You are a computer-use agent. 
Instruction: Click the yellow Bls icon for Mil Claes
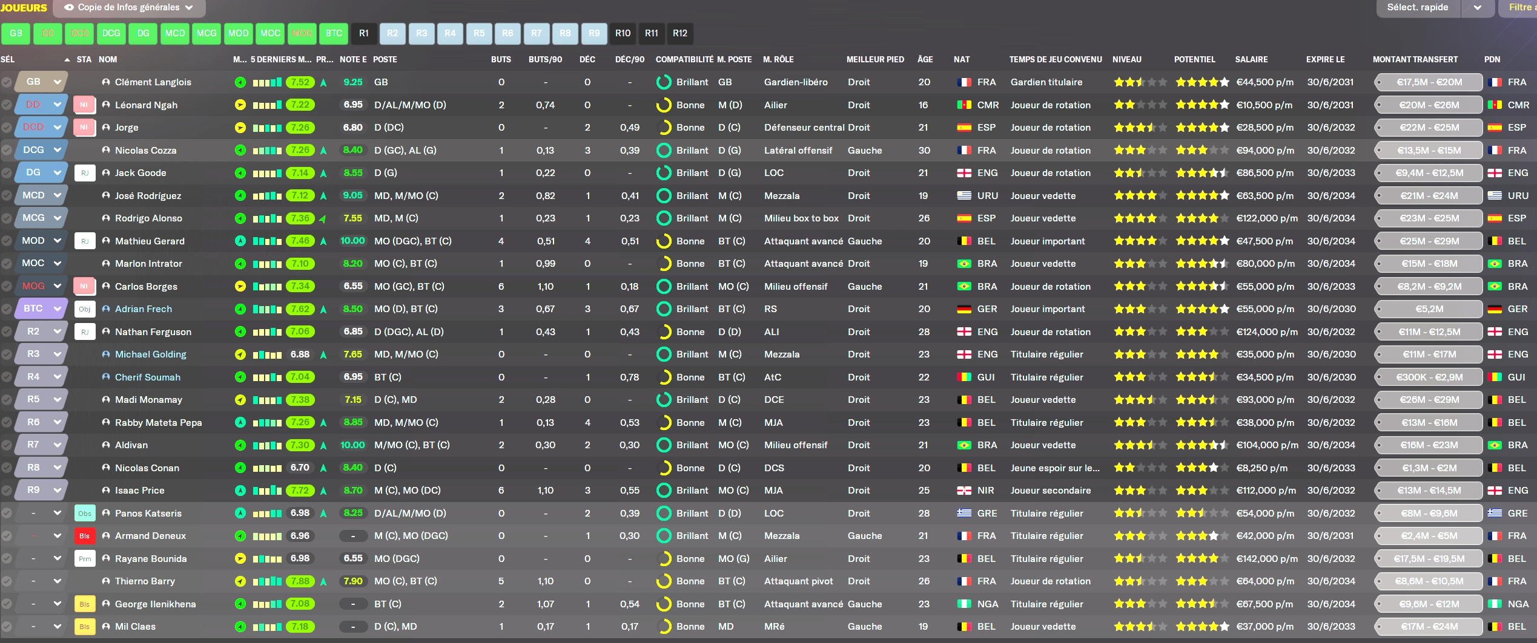coord(84,627)
